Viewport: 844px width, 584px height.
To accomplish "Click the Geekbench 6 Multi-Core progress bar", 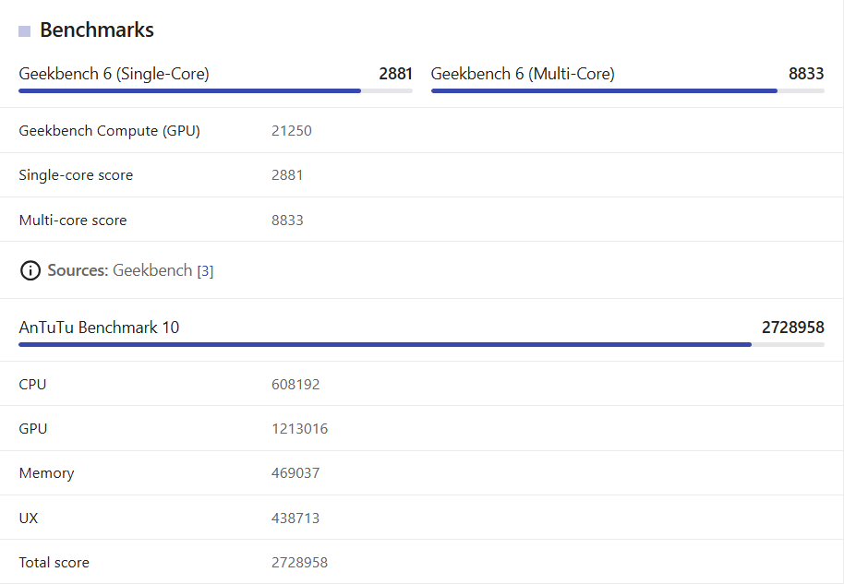I will pyautogui.click(x=628, y=91).
